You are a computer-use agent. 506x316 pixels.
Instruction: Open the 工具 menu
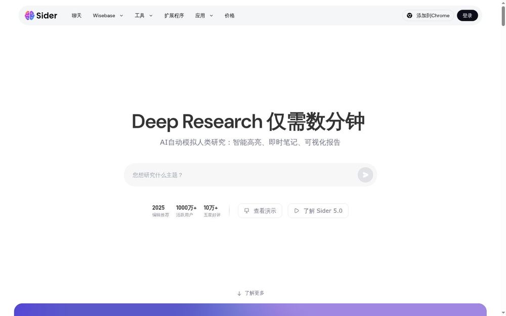click(140, 16)
